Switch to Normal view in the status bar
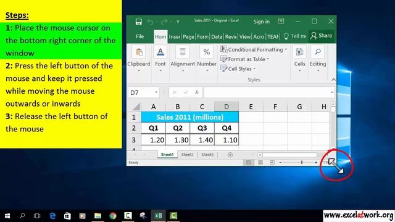395x222 pixels. pos(248,163)
